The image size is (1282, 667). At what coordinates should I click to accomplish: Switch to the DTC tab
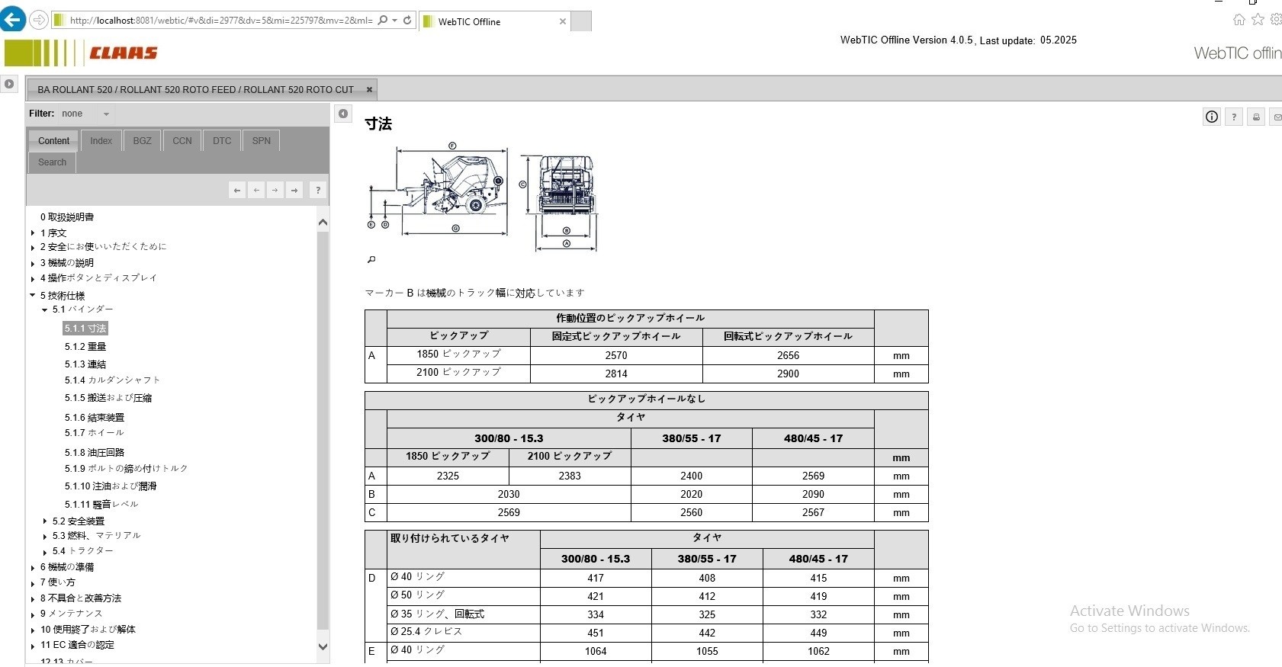pyautogui.click(x=222, y=140)
